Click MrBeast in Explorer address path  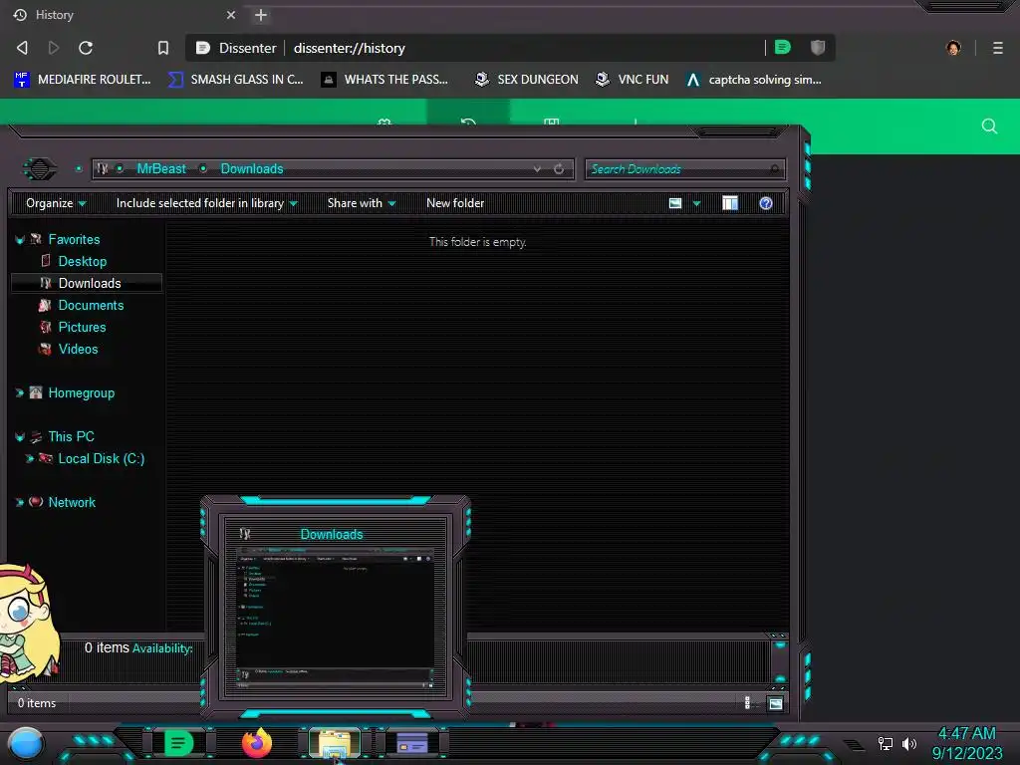[161, 169]
